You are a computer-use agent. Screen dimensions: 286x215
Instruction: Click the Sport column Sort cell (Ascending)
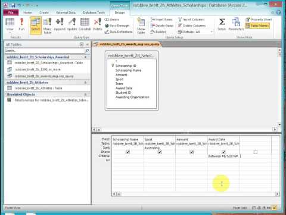pyautogui.click(x=160, y=148)
